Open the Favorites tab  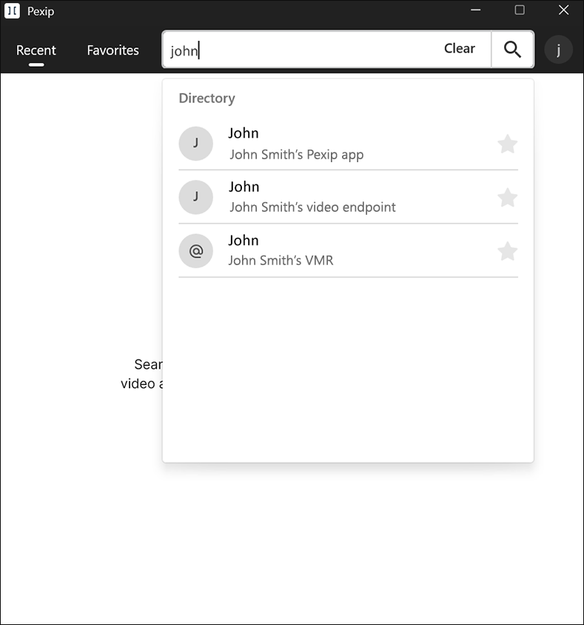click(x=113, y=50)
